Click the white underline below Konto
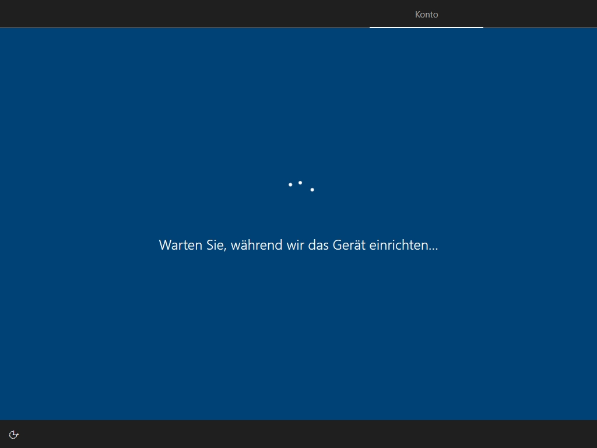The height and width of the screenshot is (448, 597). pyautogui.click(x=426, y=27)
